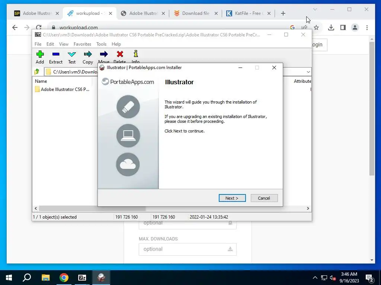Click the Copy icon in 7-Zip toolbar
This screenshot has height=285, width=381.
(88, 57)
